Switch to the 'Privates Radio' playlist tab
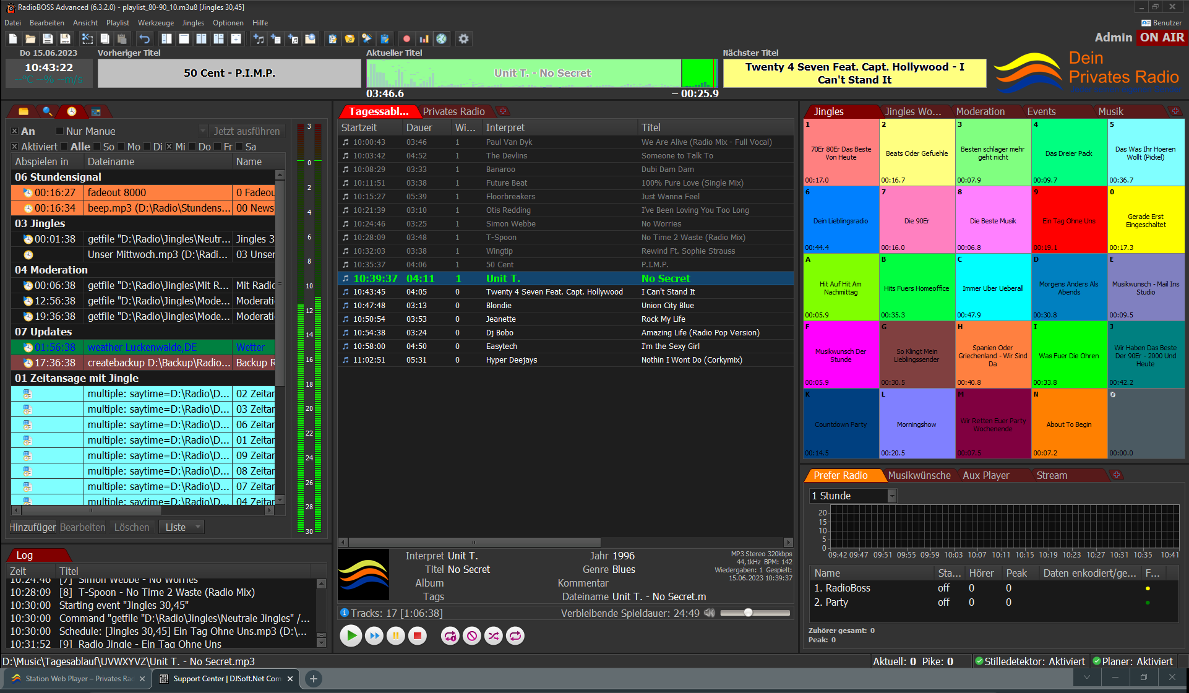 click(453, 111)
